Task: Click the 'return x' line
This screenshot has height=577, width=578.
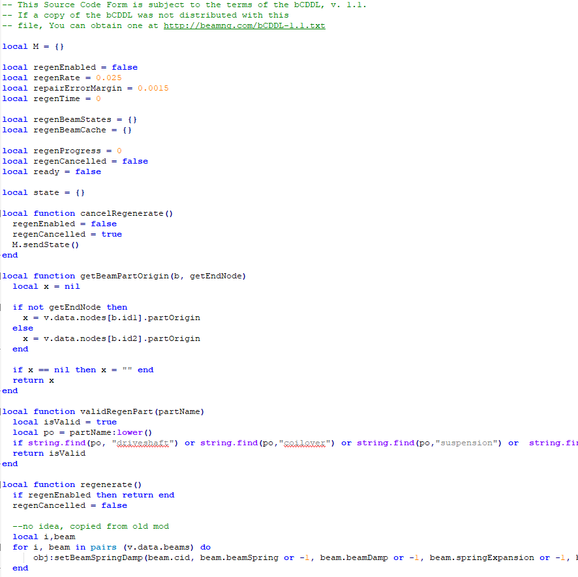Action: 33,381
